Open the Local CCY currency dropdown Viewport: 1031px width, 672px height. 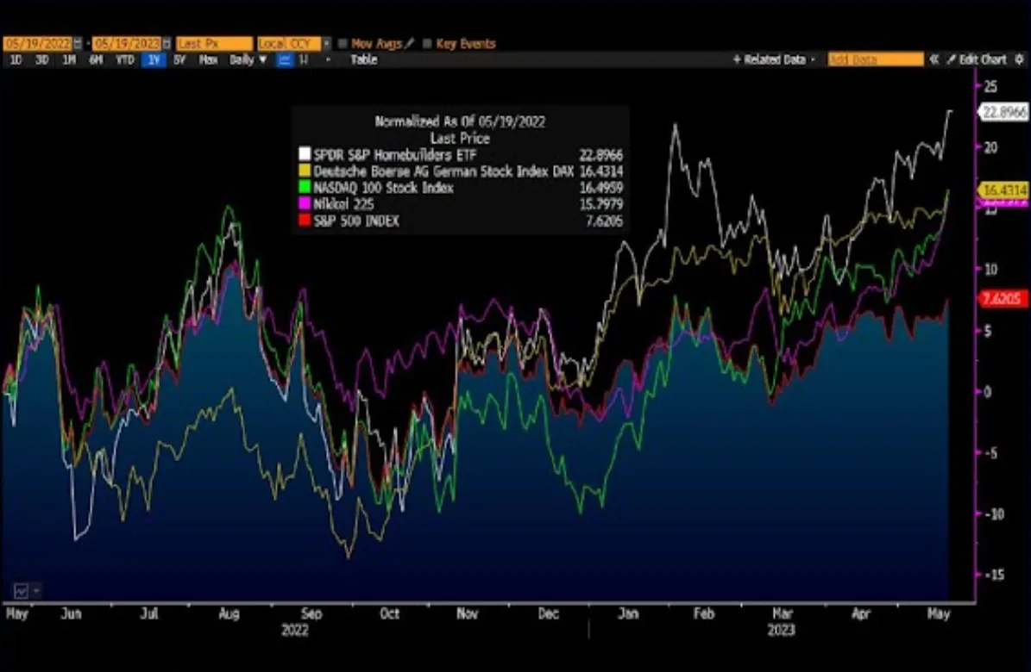point(327,43)
